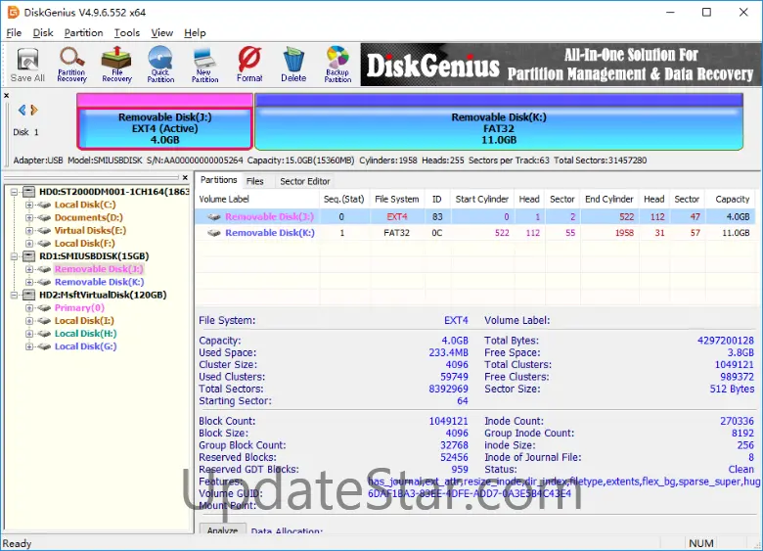Image resolution: width=763 pixels, height=551 pixels.
Task: Switch to the Sector Editor tab
Action: 305,181
